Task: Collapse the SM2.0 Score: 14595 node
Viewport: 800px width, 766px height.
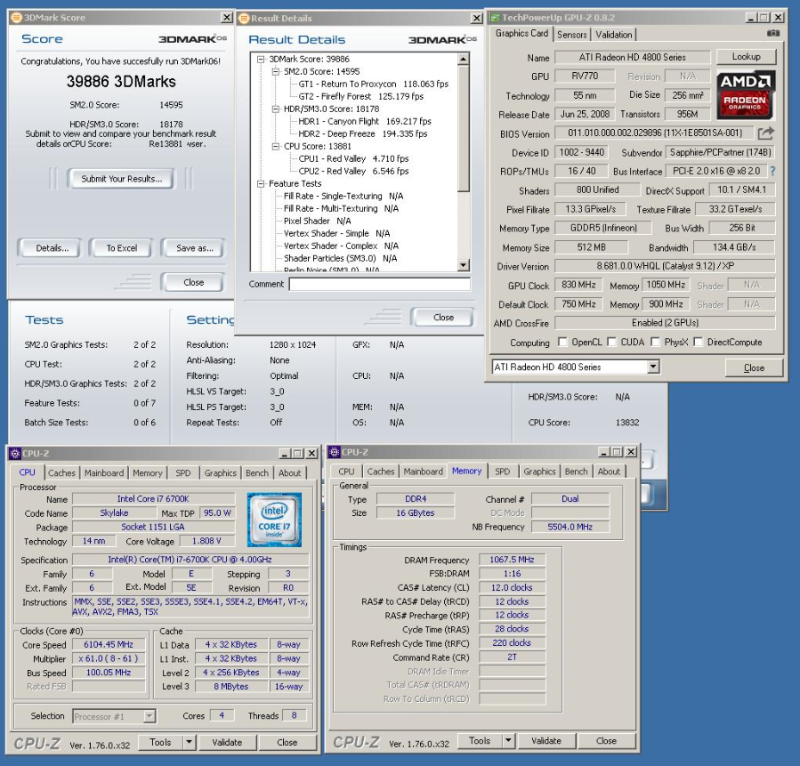Action: click(x=276, y=71)
